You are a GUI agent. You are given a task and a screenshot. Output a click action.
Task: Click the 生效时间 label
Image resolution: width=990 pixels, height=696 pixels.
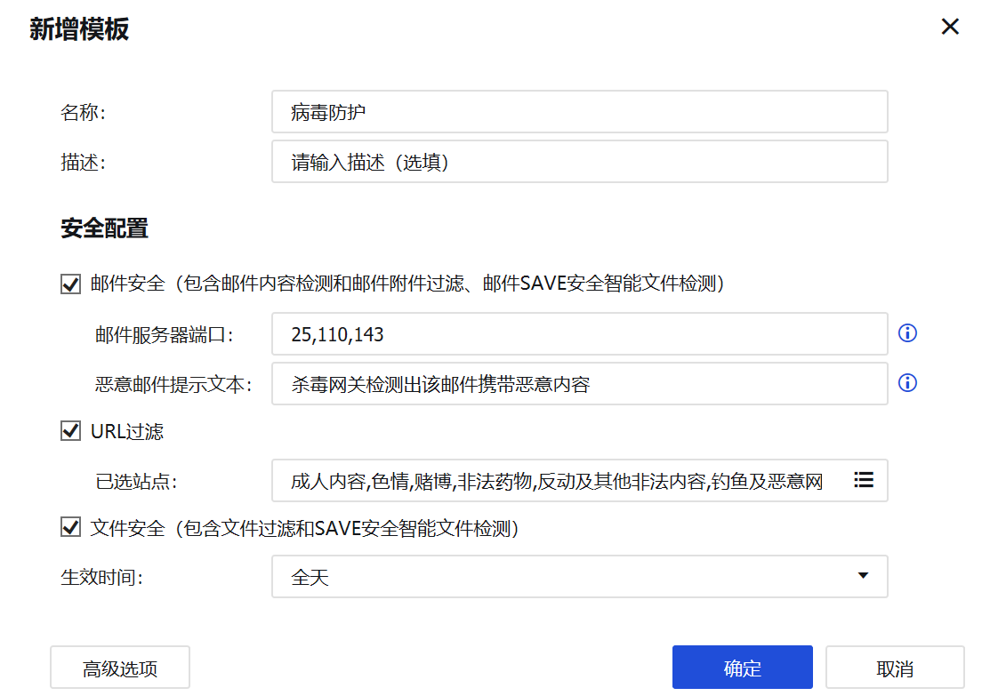[x=101, y=577]
